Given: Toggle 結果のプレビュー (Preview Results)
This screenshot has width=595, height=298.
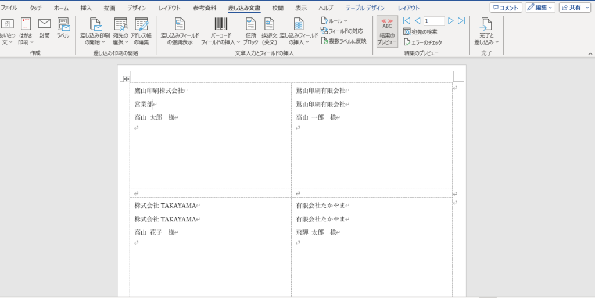Looking at the screenshot, I should pos(387,31).
